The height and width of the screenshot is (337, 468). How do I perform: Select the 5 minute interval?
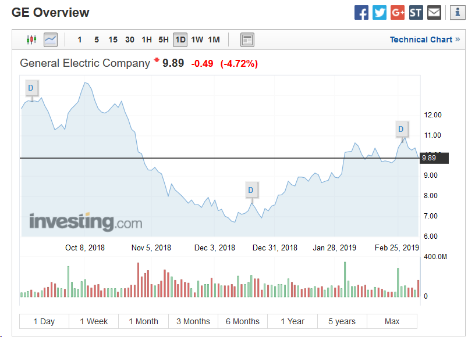pyautogui.click(x=97, y=40)
